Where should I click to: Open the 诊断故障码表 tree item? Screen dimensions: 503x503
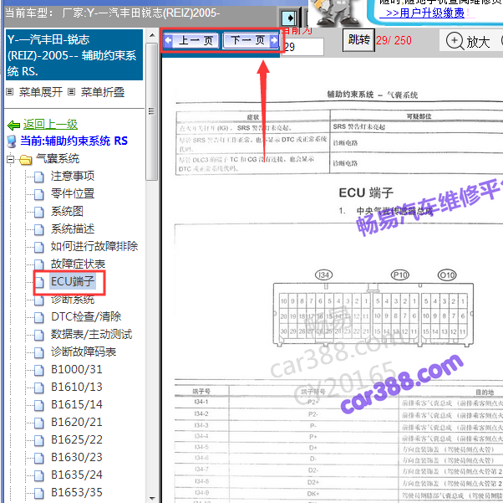84,352
